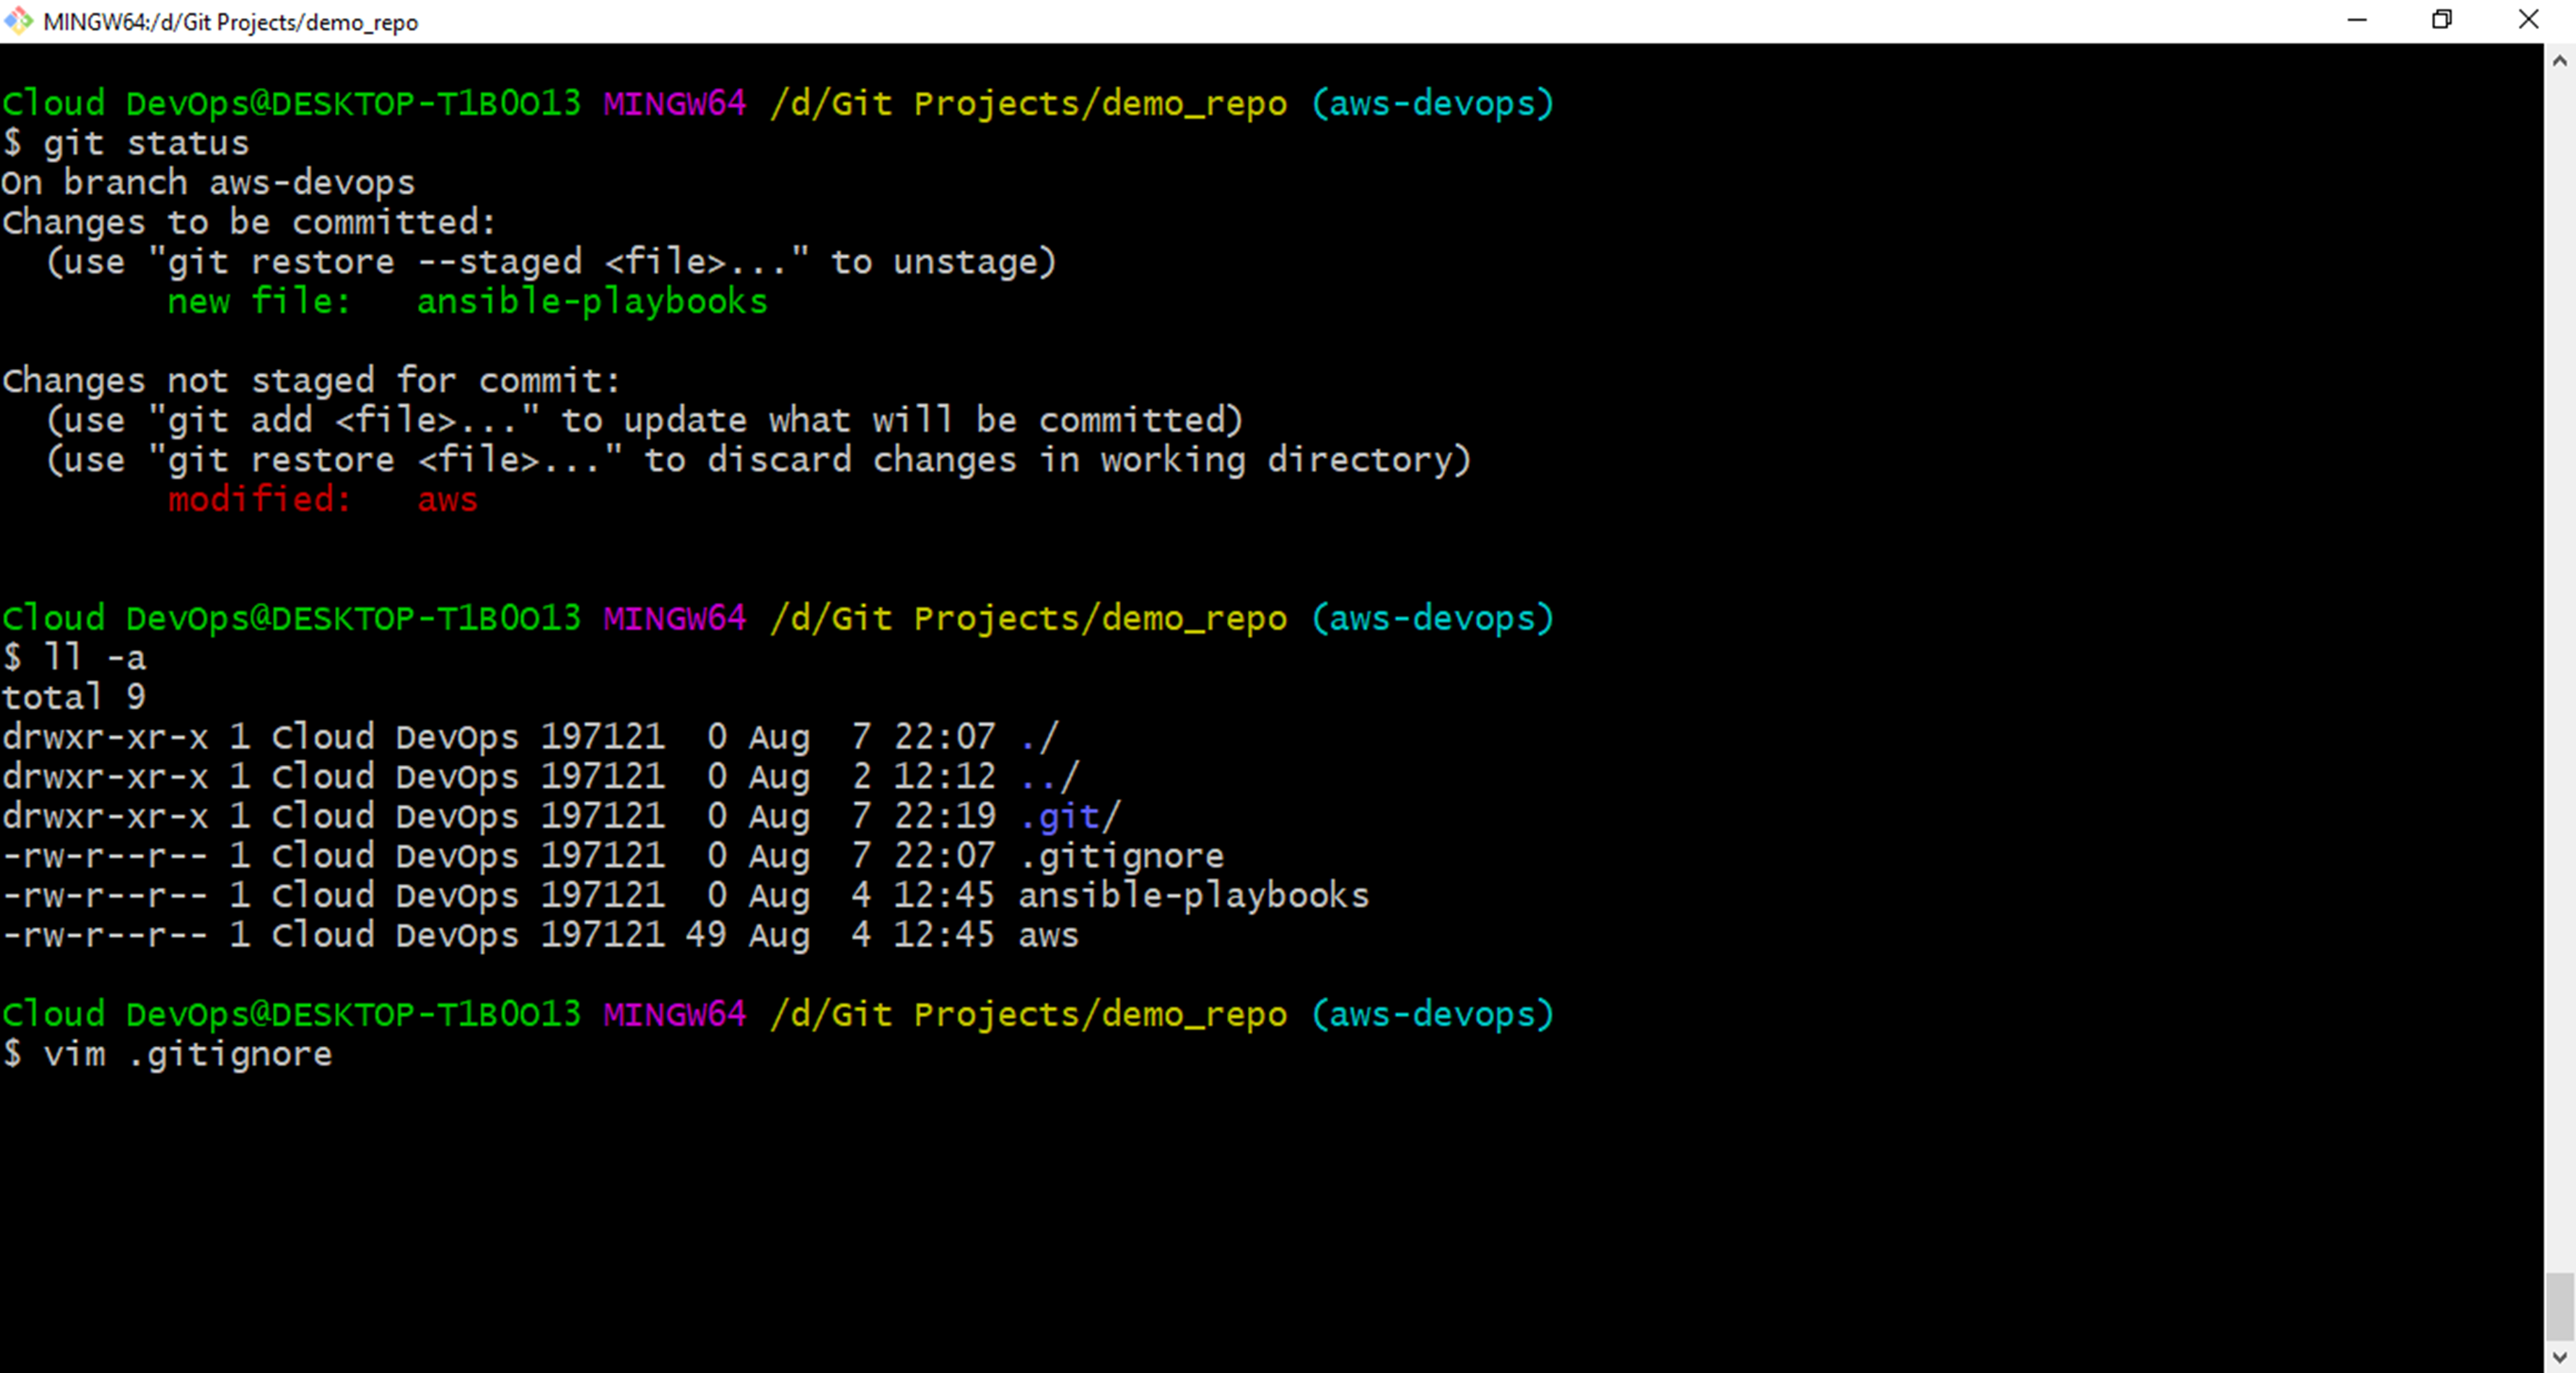
Task: Click the MINGW64 label in the prompt
Action: 674,103
